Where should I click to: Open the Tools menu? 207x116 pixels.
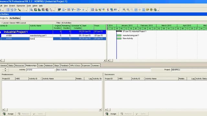pyautogui.click(x=29, y=6)
